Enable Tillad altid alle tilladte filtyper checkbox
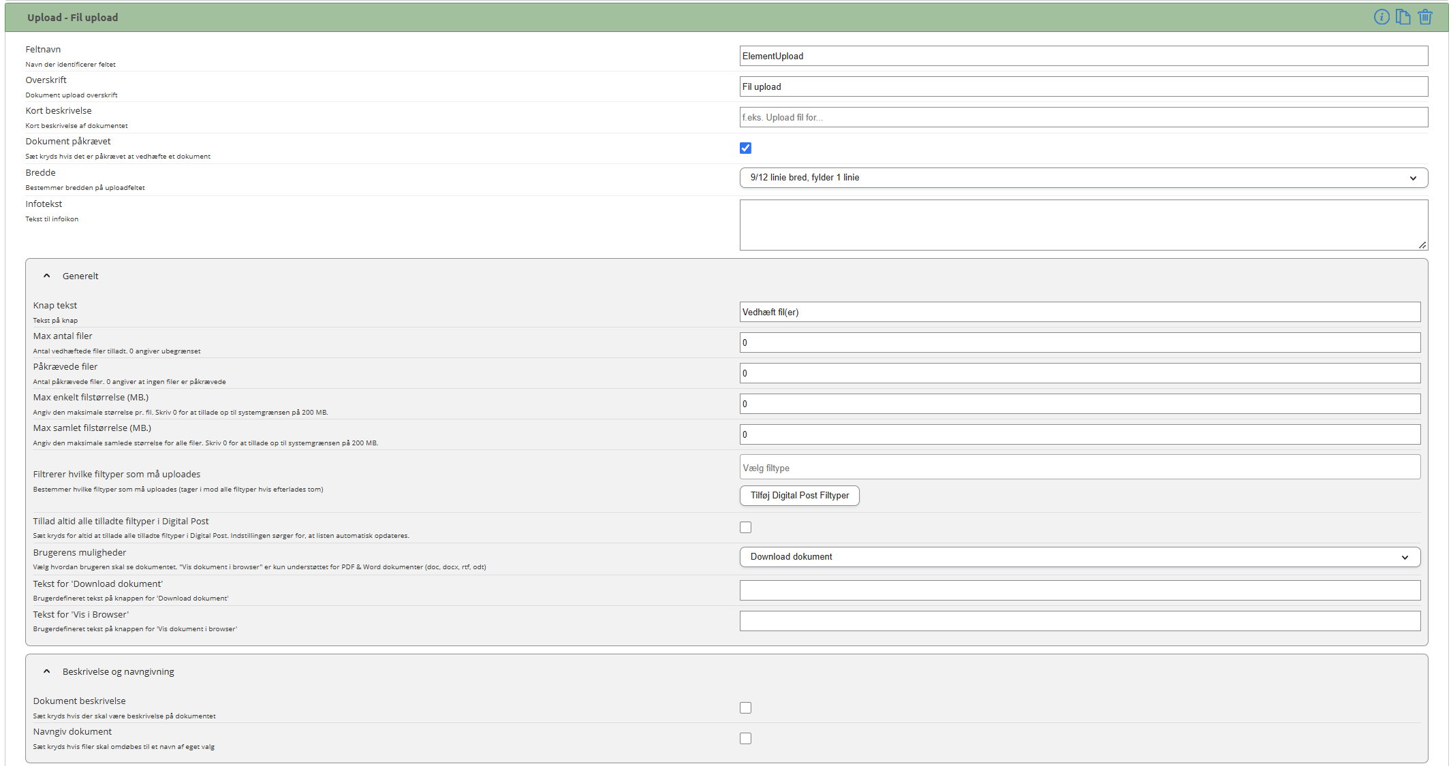This screenshot has width=1451, height=766. 745,527
